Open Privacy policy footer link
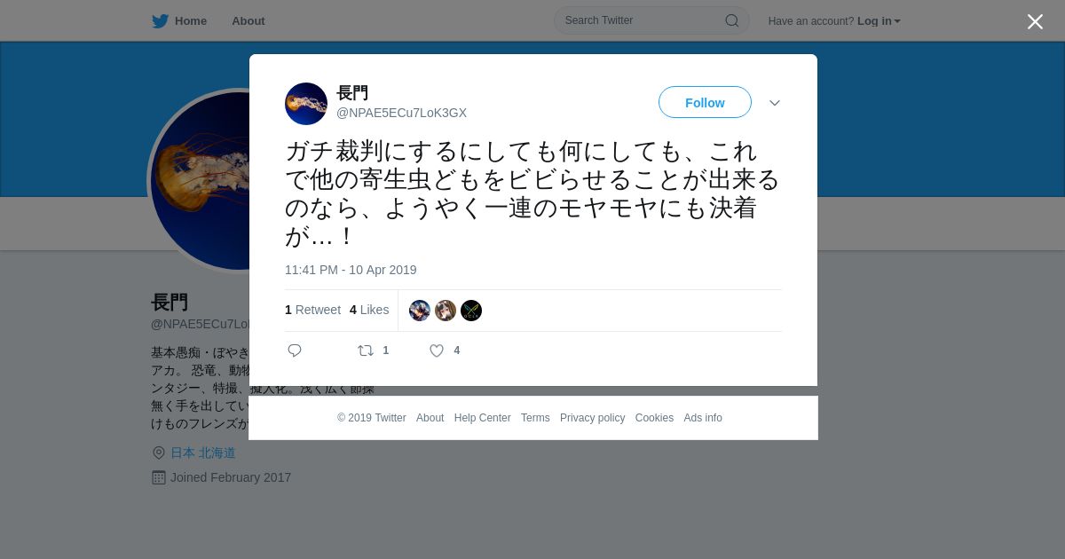The width and height of the screenshot is (1065, 559). tap(592, 418)
